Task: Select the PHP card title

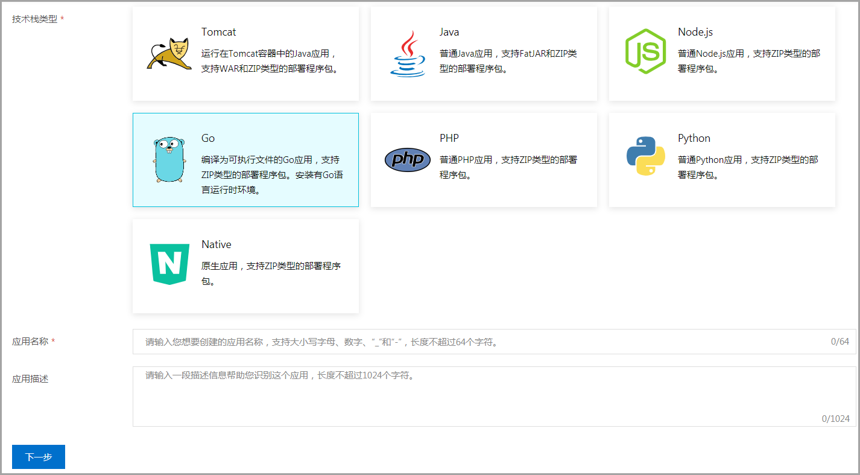Action: 449,138
